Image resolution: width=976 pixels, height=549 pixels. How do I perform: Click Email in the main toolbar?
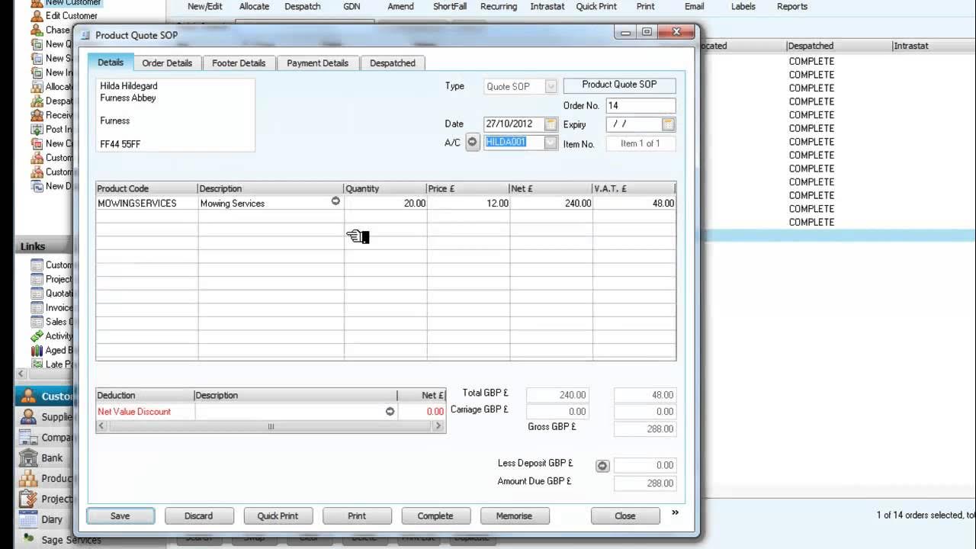tap(694, 6)
